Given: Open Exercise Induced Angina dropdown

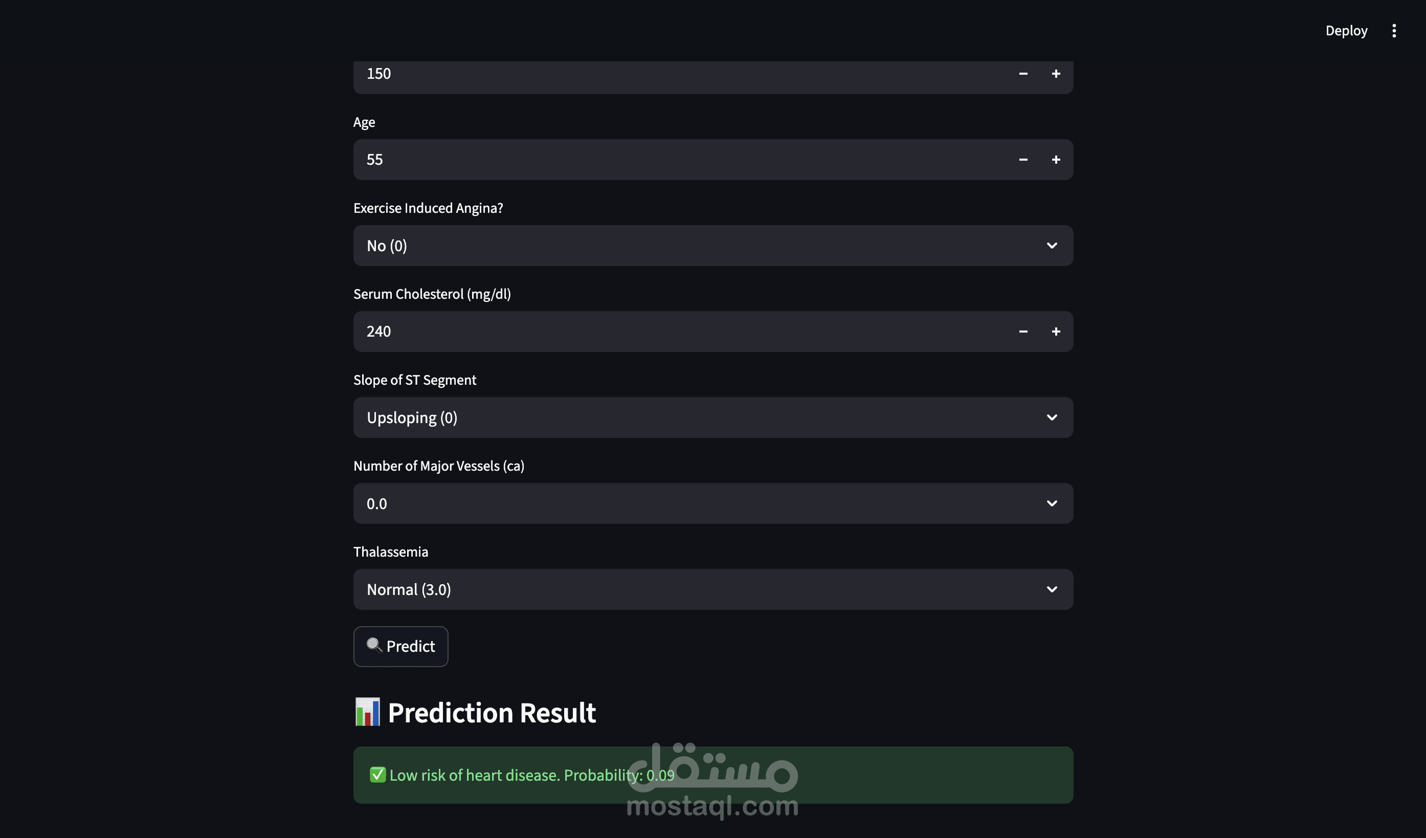Looking at the screenshot, I should click(712, 246).
